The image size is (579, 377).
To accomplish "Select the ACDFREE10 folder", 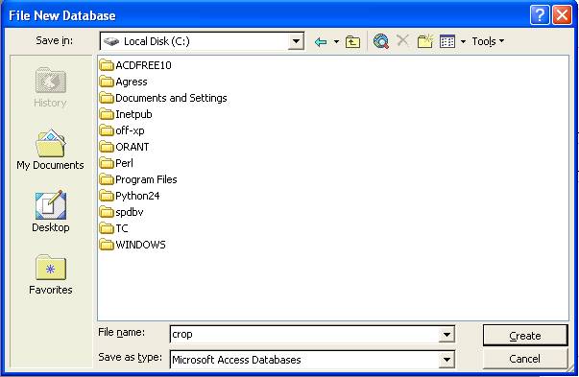I will pyautogui.click(x=135, y=65).
